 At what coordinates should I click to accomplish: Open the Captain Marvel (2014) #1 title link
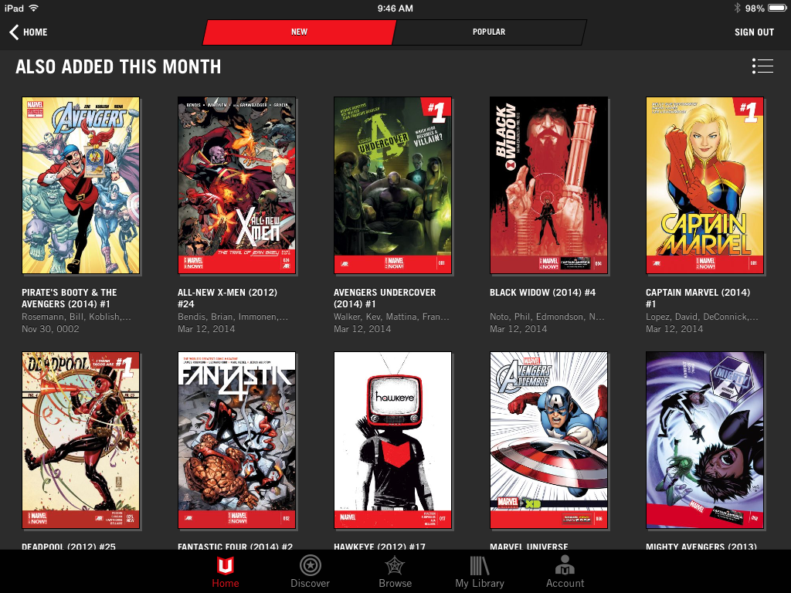(x=699, y=298)
